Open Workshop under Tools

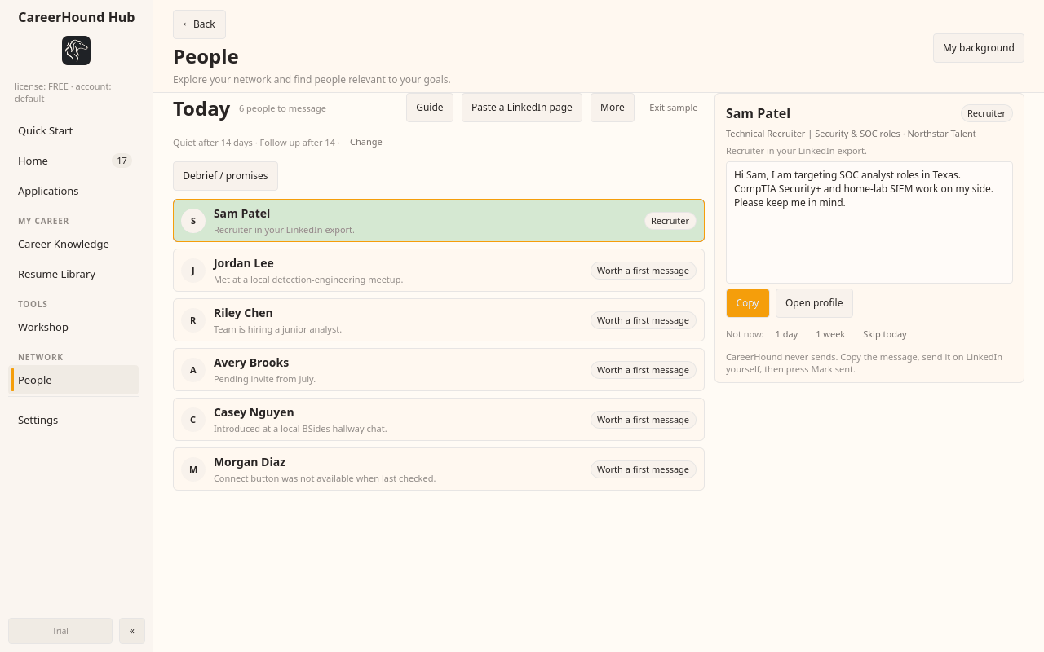click(73, 327)
